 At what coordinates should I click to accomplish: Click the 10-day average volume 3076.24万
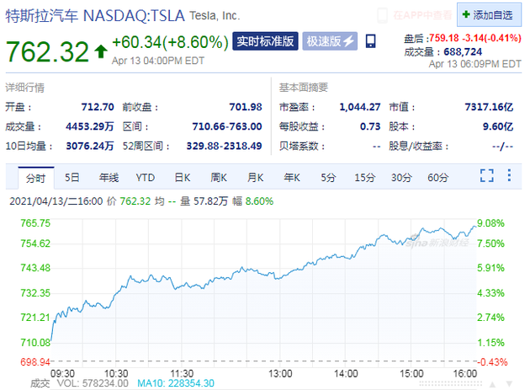click(x=89, y=146)
